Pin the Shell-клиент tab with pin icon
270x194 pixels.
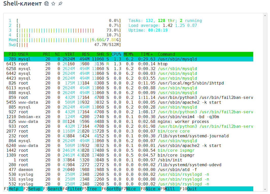pos(60,4)
